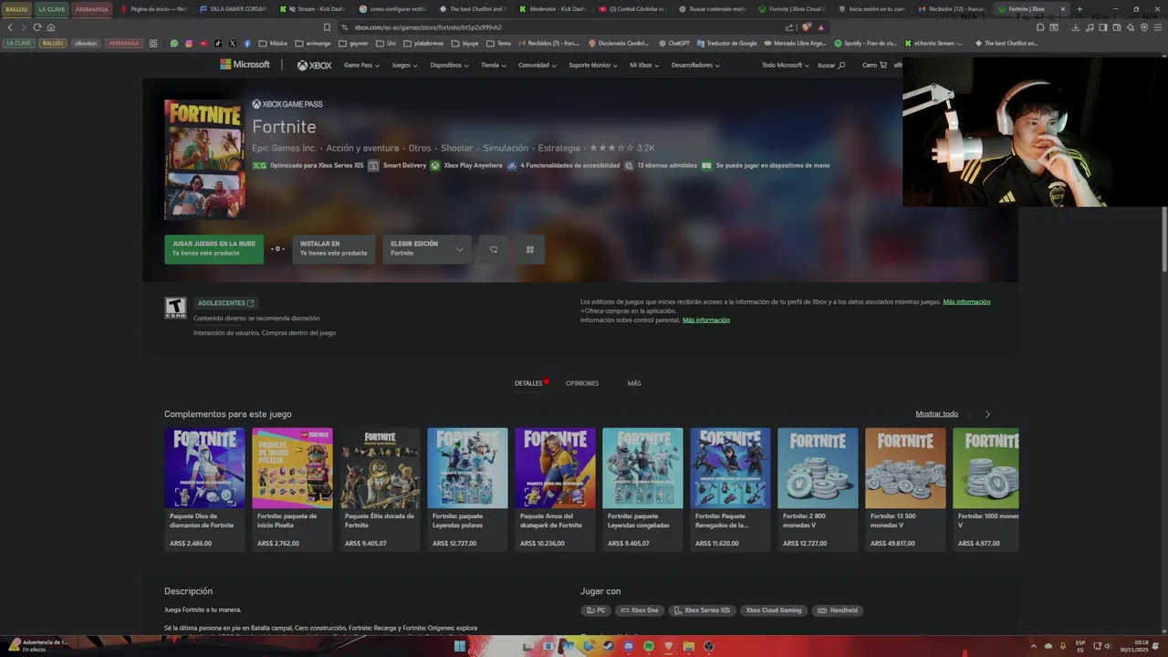Switch to the Opiniones tab
Screen dimensions: 1168x657
[x=582, y=383]
